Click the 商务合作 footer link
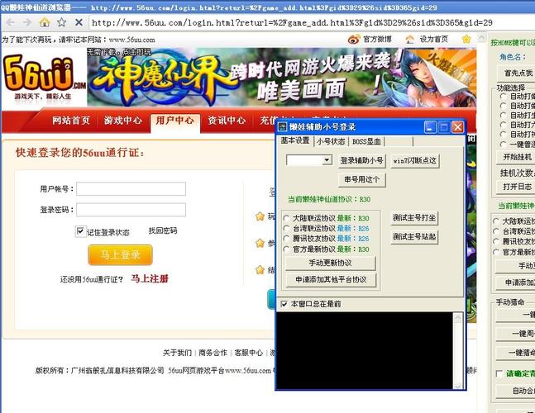Screen dimensions: 535x413 (213, 353)
